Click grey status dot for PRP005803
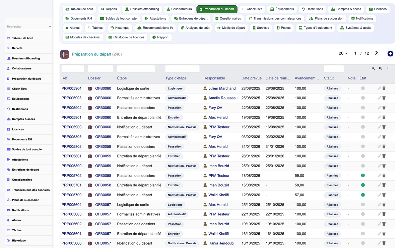This screenshot has height=248, width=402. click(x=363, y=137)
